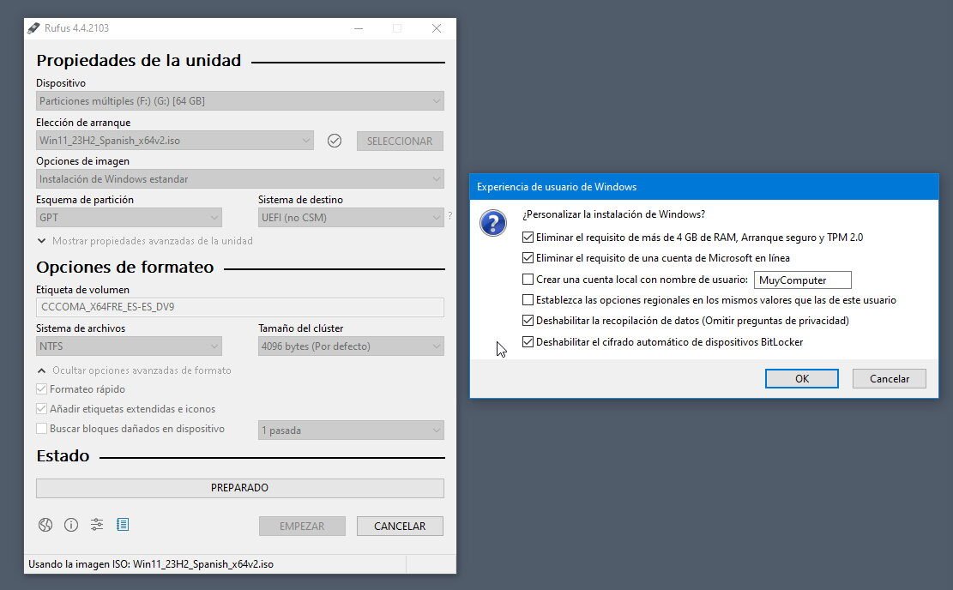Click the Rufus pen drive title icon

(x=33, y=28)
